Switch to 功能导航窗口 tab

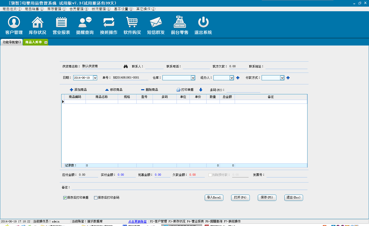pos(12,42)
